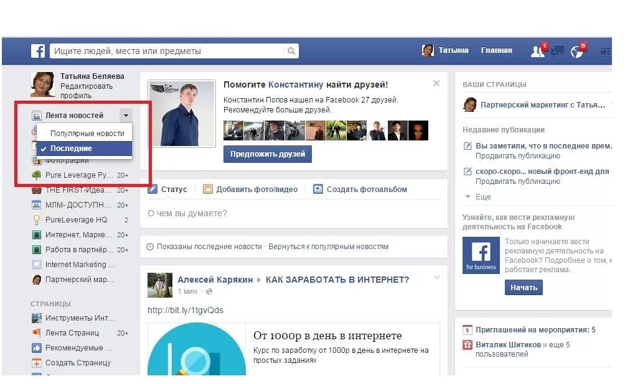This screenshot has height=384, width=630.
Task: Click first Продвигать публикацию link
Action: 518,156
